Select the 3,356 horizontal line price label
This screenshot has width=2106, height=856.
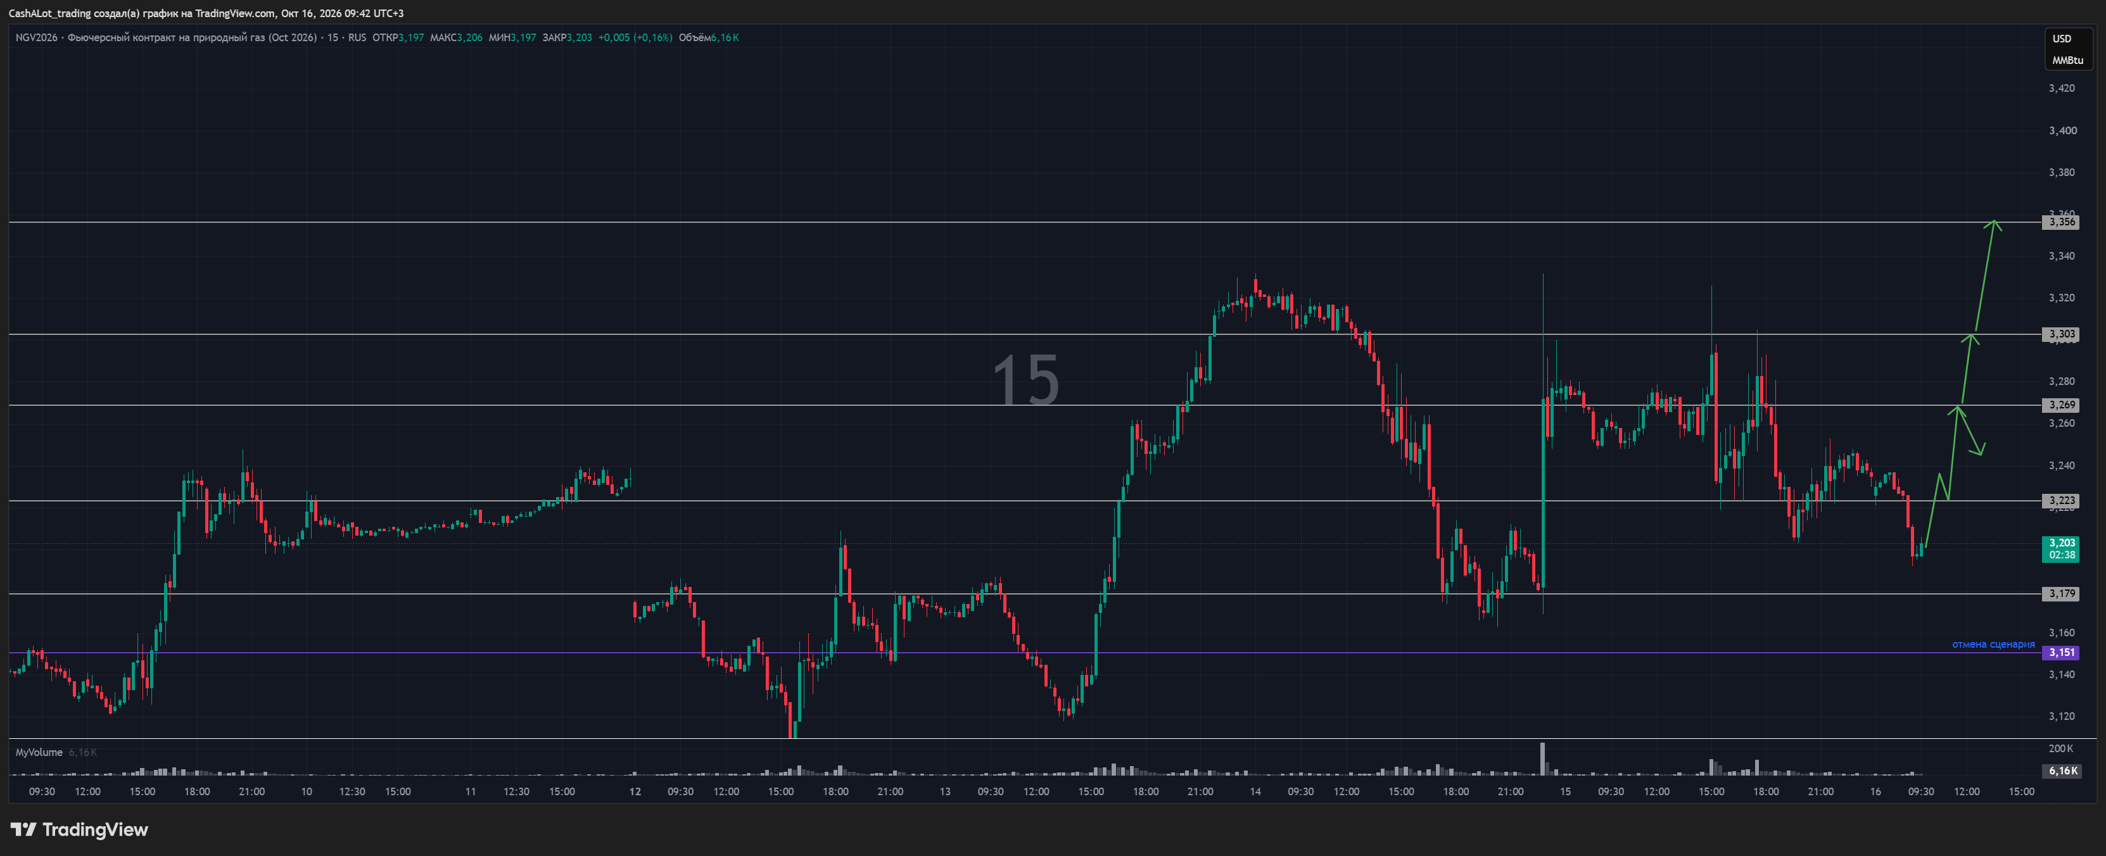[x=2061, y=222]
